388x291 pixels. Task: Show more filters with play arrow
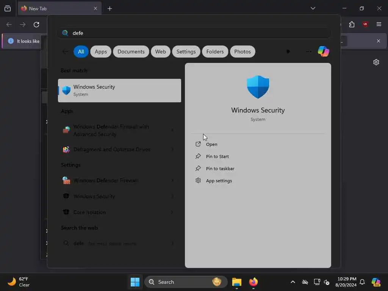coord(288,52)
